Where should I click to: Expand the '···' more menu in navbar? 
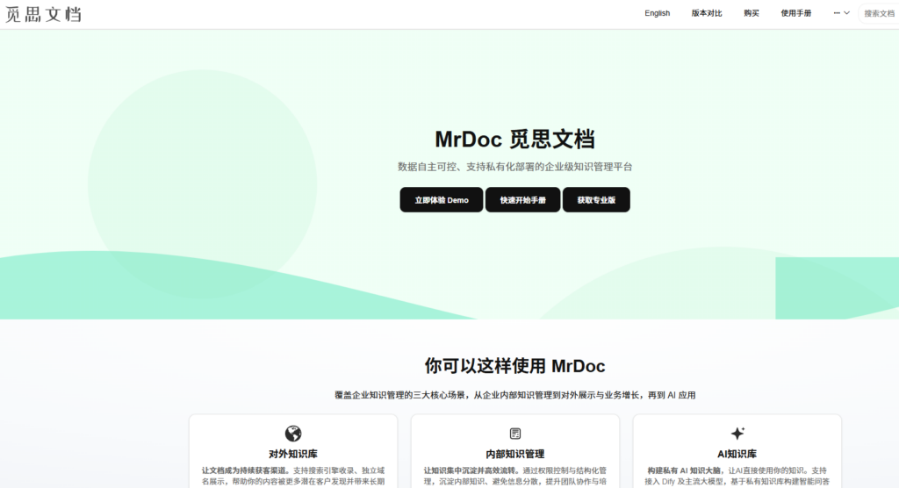click(x=840, y=13)
